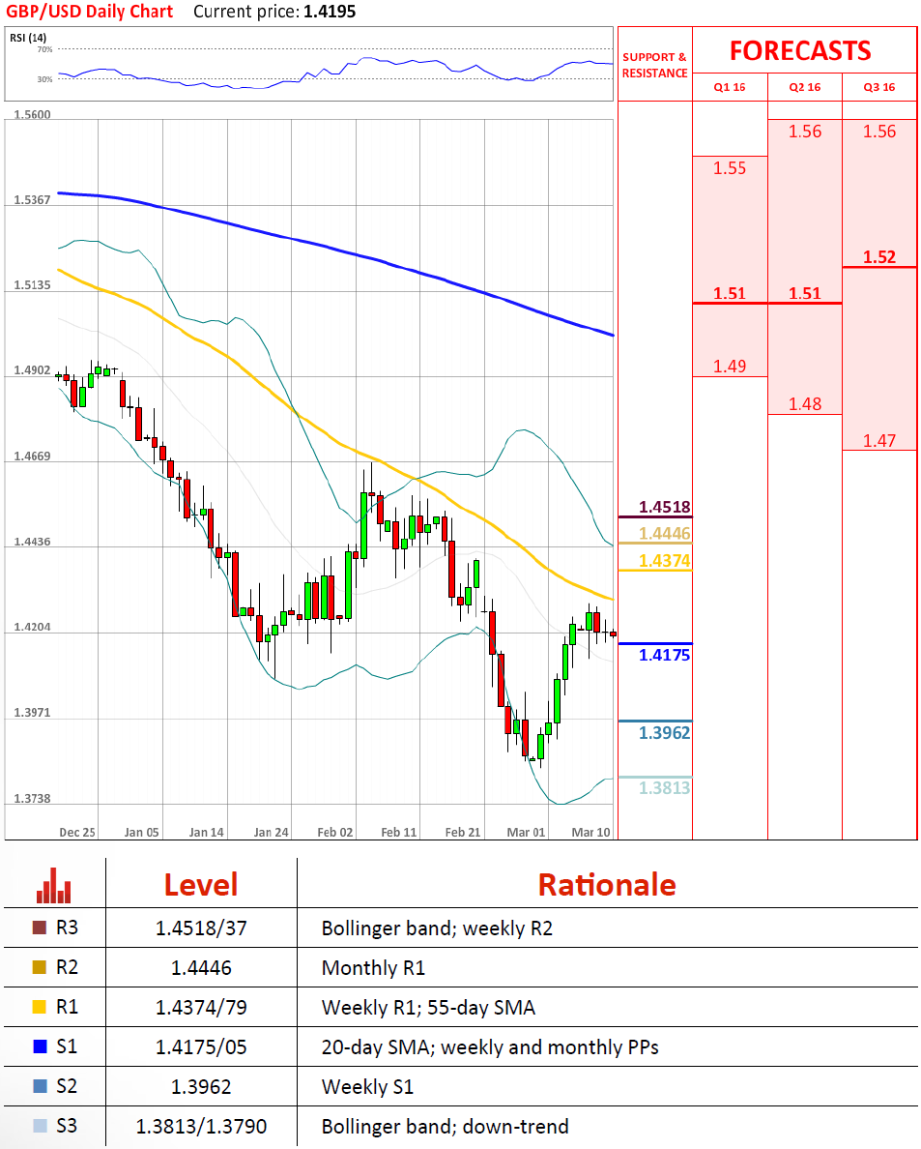This screenshot has width=921, height=1149.
Task: Click rationale '20-day SMA; weekly and monthly PPs'
Action: [490, 1047]
